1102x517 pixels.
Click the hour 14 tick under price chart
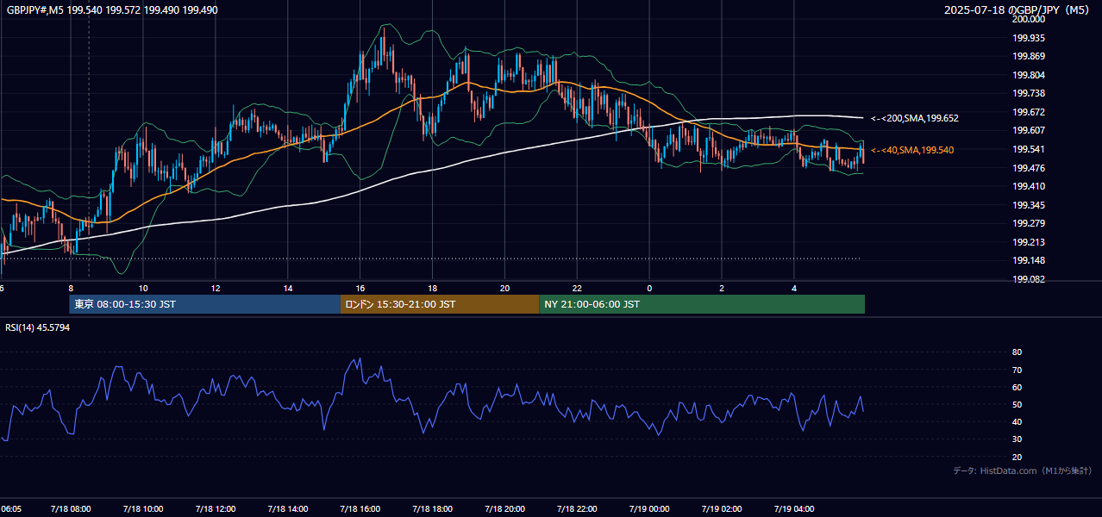click(x=288, y=288)
